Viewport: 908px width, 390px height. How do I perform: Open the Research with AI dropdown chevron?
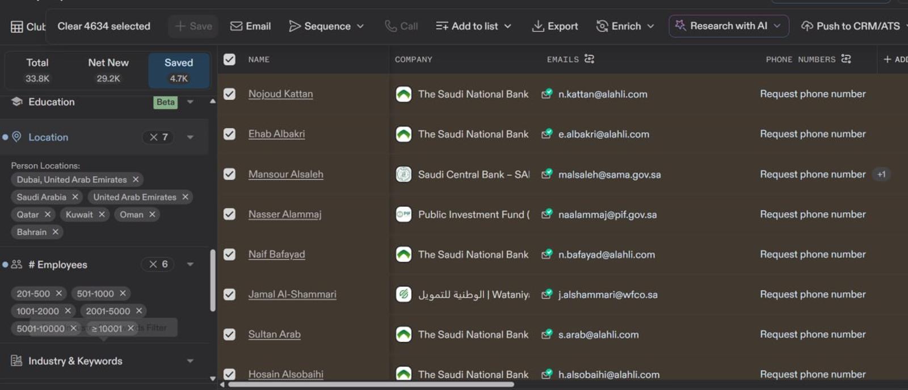777,26
